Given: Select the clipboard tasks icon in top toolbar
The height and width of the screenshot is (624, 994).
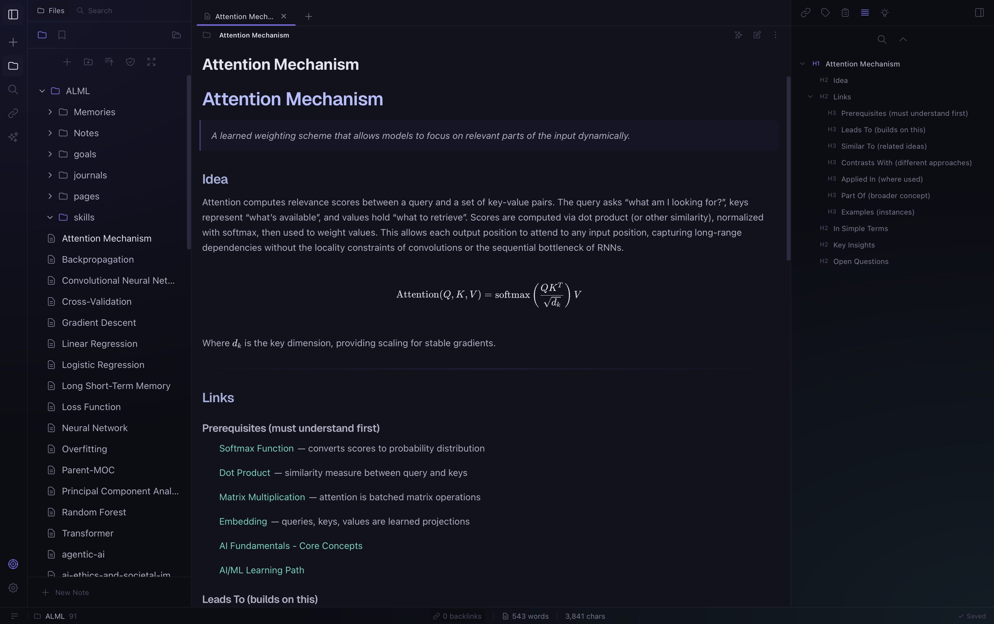Looking at the screenshot, I should click(845, 13).
